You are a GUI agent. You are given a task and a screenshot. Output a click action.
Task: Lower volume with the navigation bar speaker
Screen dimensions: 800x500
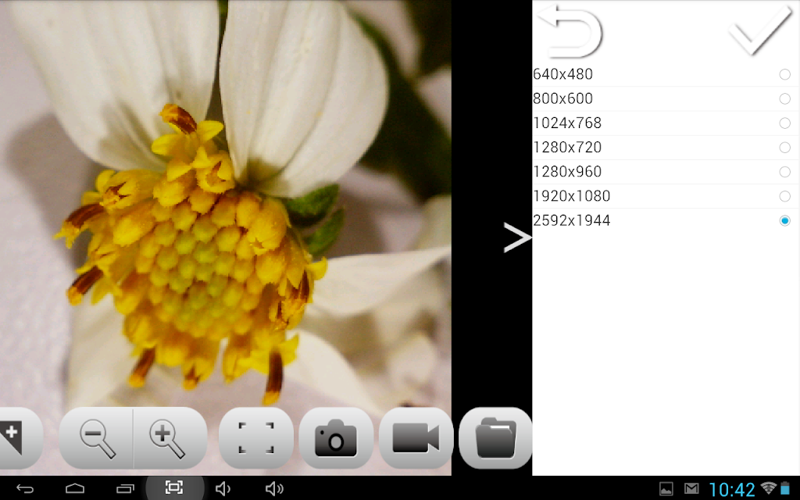[223, 489]
